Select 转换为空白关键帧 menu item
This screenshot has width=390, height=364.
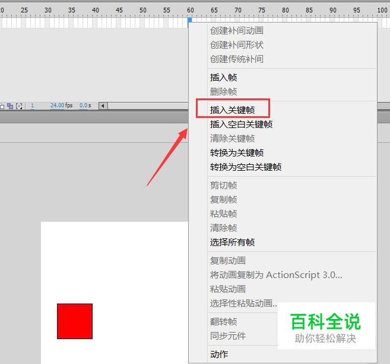pos(246,167)
